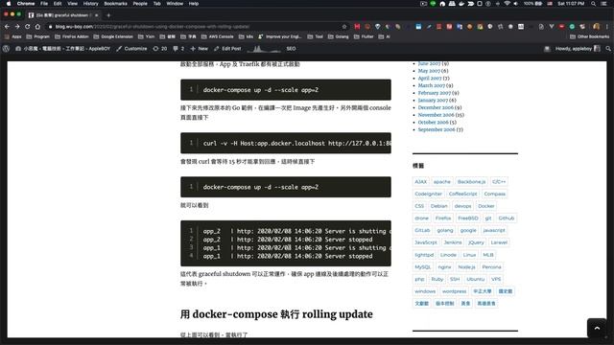Open the May 2007 archive link

pos(429,71)
